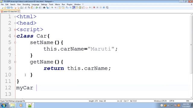Zoom in with the toolbar Zoom In icon
Screen dimensions: 193x108
[52, 7]
